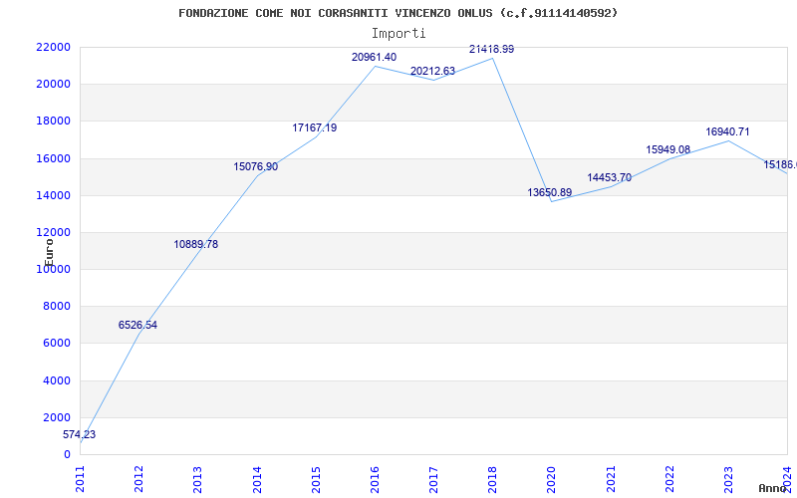Select the 21418.99 peak data label
Image resolution: width=797 pixels, height=498 pixels.
pyautogui.click(x=491, y=49)
